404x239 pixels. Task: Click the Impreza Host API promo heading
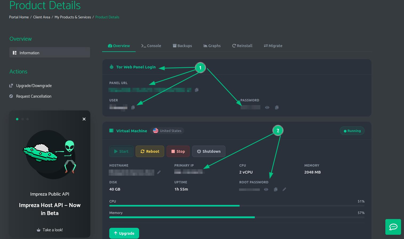(x=50, y=209)
